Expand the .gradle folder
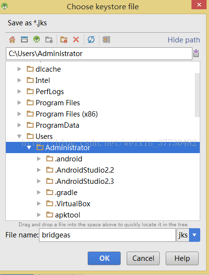 [x=38, y=193]
